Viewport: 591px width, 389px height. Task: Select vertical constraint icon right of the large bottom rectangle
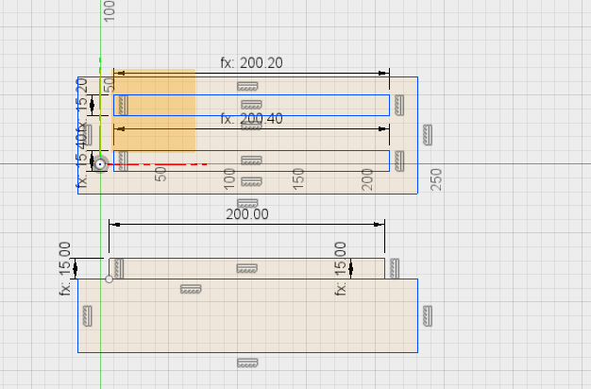pyautogui.click(x=428, y=316)
